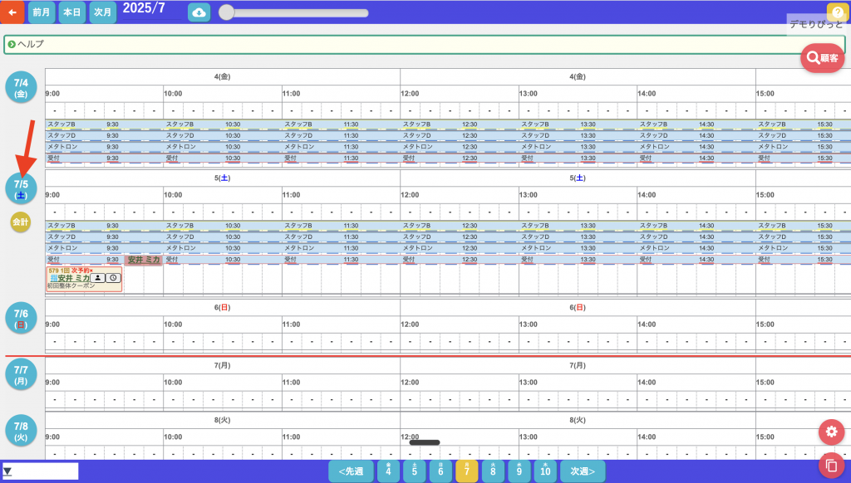Expand the ヘルプ help panel
This screenshot has width=851, height=483.
(x=425, y=45)
